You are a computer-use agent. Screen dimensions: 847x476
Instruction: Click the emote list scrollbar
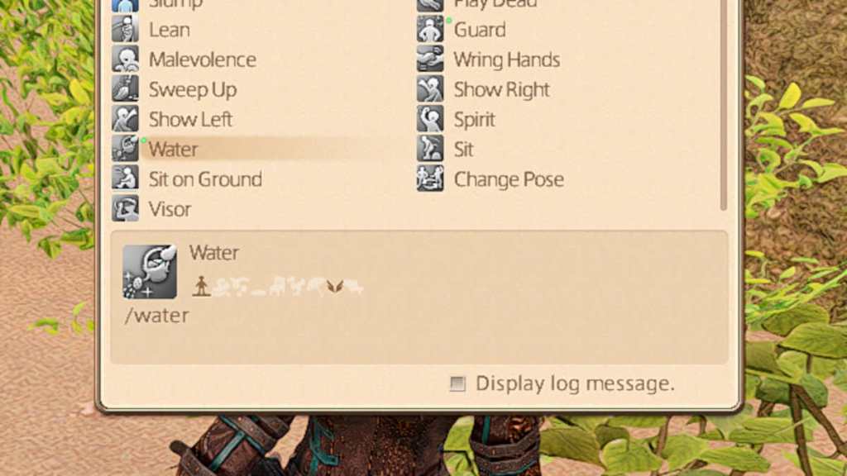tap(723, 105)
